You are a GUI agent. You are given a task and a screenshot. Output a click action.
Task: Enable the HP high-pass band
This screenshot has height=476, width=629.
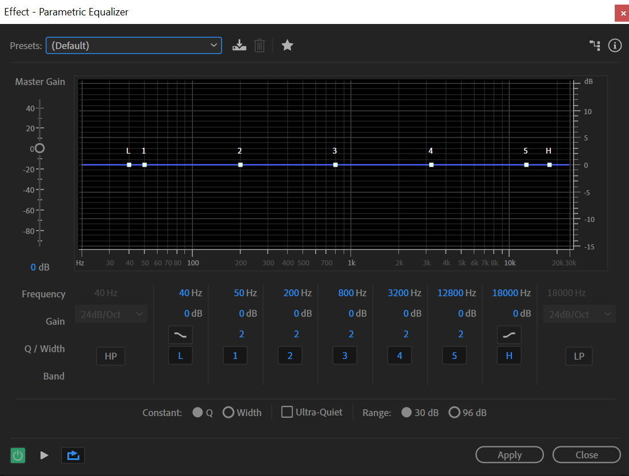(x=111, y=356)
